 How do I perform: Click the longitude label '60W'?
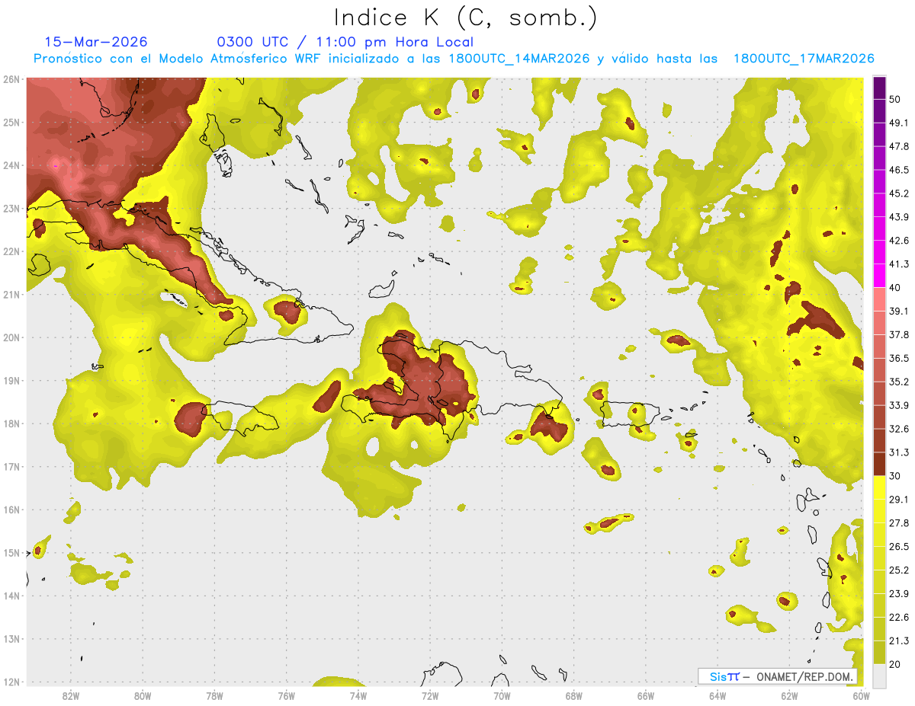click(x=861, y=696)
